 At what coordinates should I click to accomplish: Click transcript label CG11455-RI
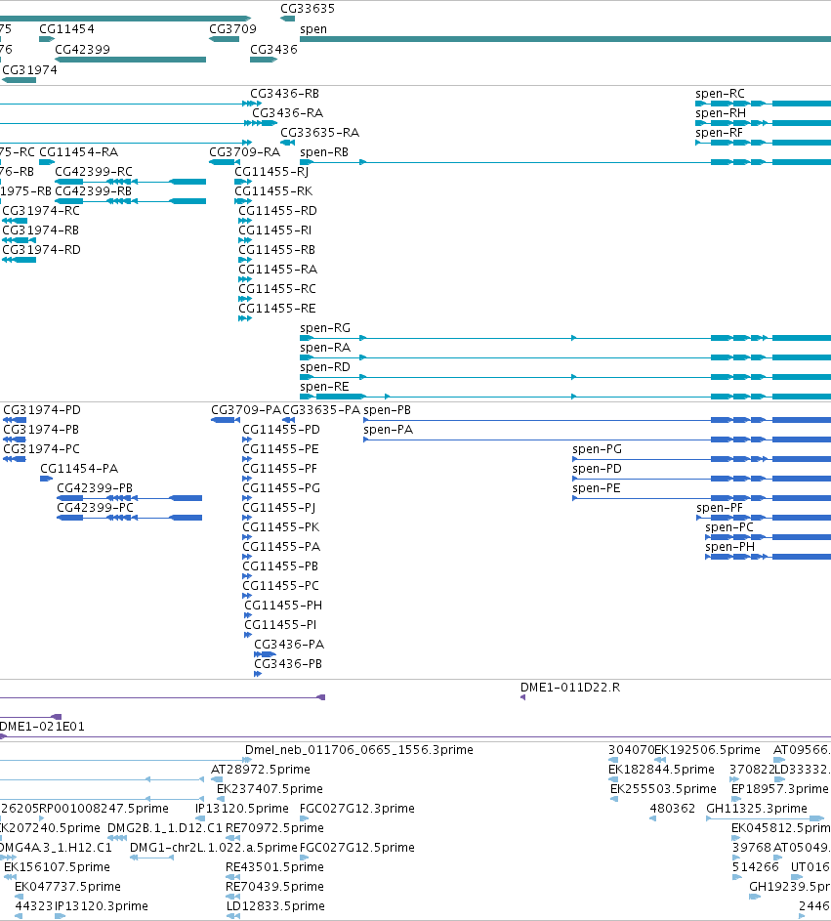(274, 230)
